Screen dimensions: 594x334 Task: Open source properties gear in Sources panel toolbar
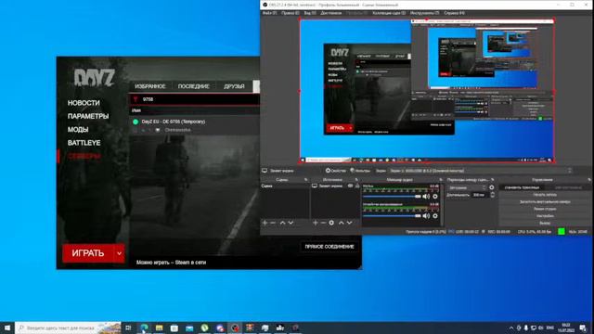click(x=331, y=223)
